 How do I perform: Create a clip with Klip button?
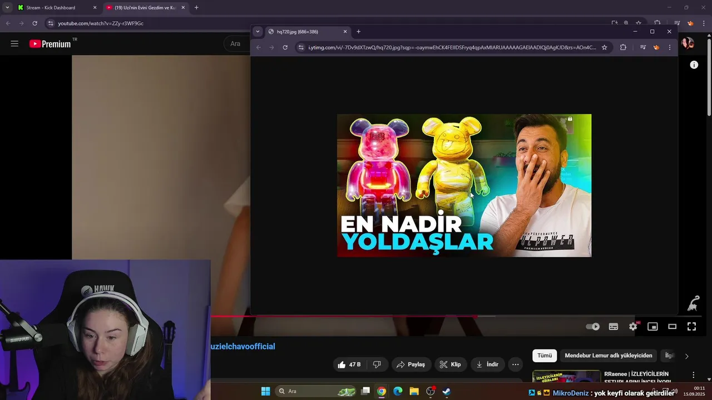pyautogui.click(x=450, y=364)
